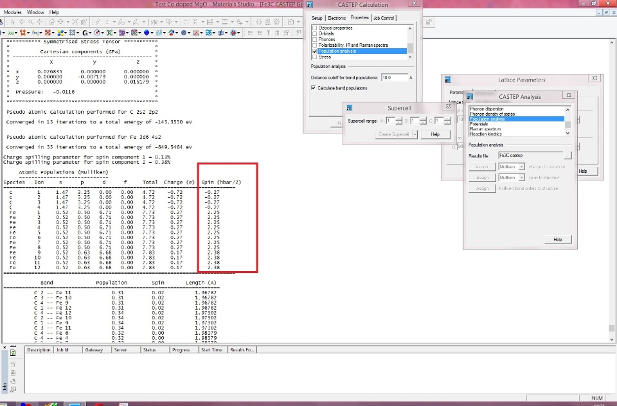The width and height of the screenshot is (617, 406).
Task: Click the Jobs panel icon at bottom left
Action: point(12,353)
